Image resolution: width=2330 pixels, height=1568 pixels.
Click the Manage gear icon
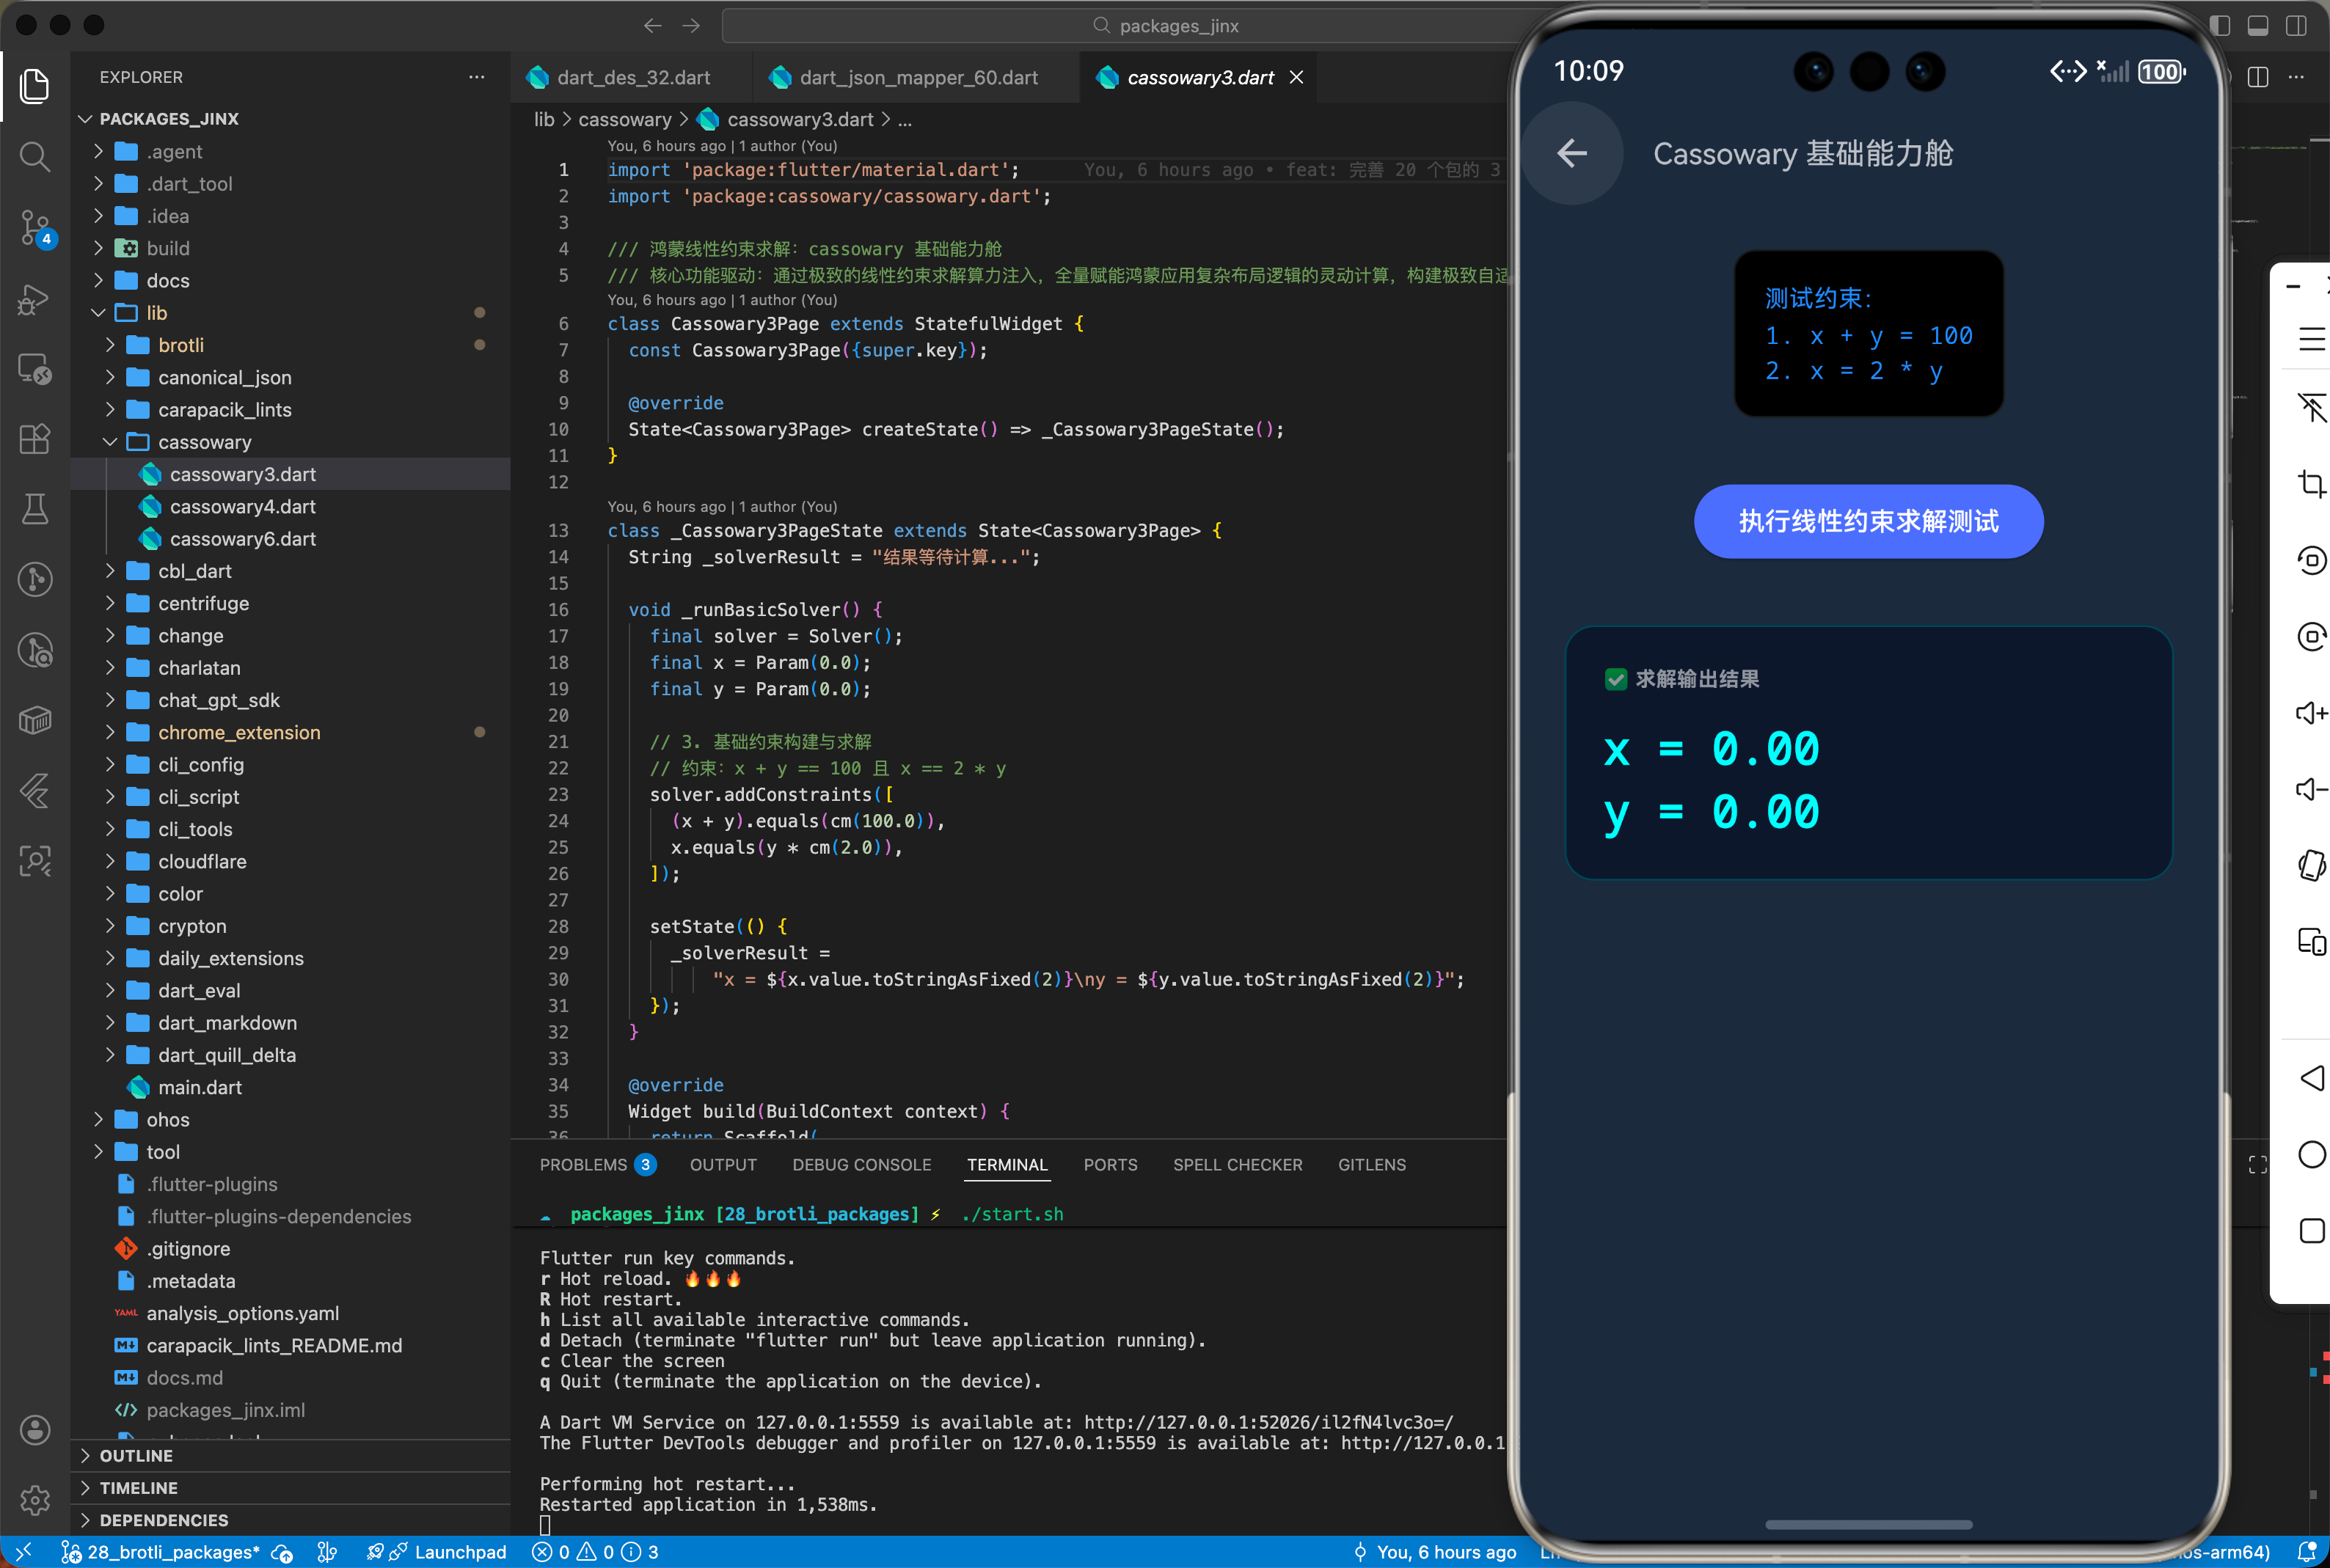pyautogui.click(x=34, y=1498)
